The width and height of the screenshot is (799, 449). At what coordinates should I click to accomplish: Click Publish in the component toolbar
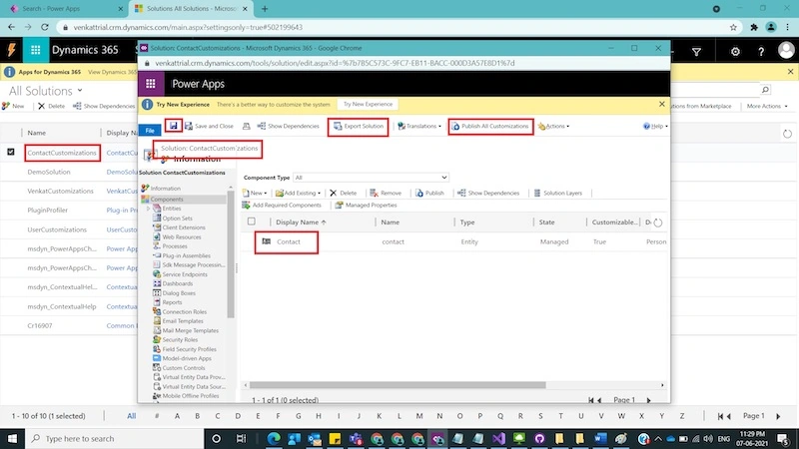429,193
